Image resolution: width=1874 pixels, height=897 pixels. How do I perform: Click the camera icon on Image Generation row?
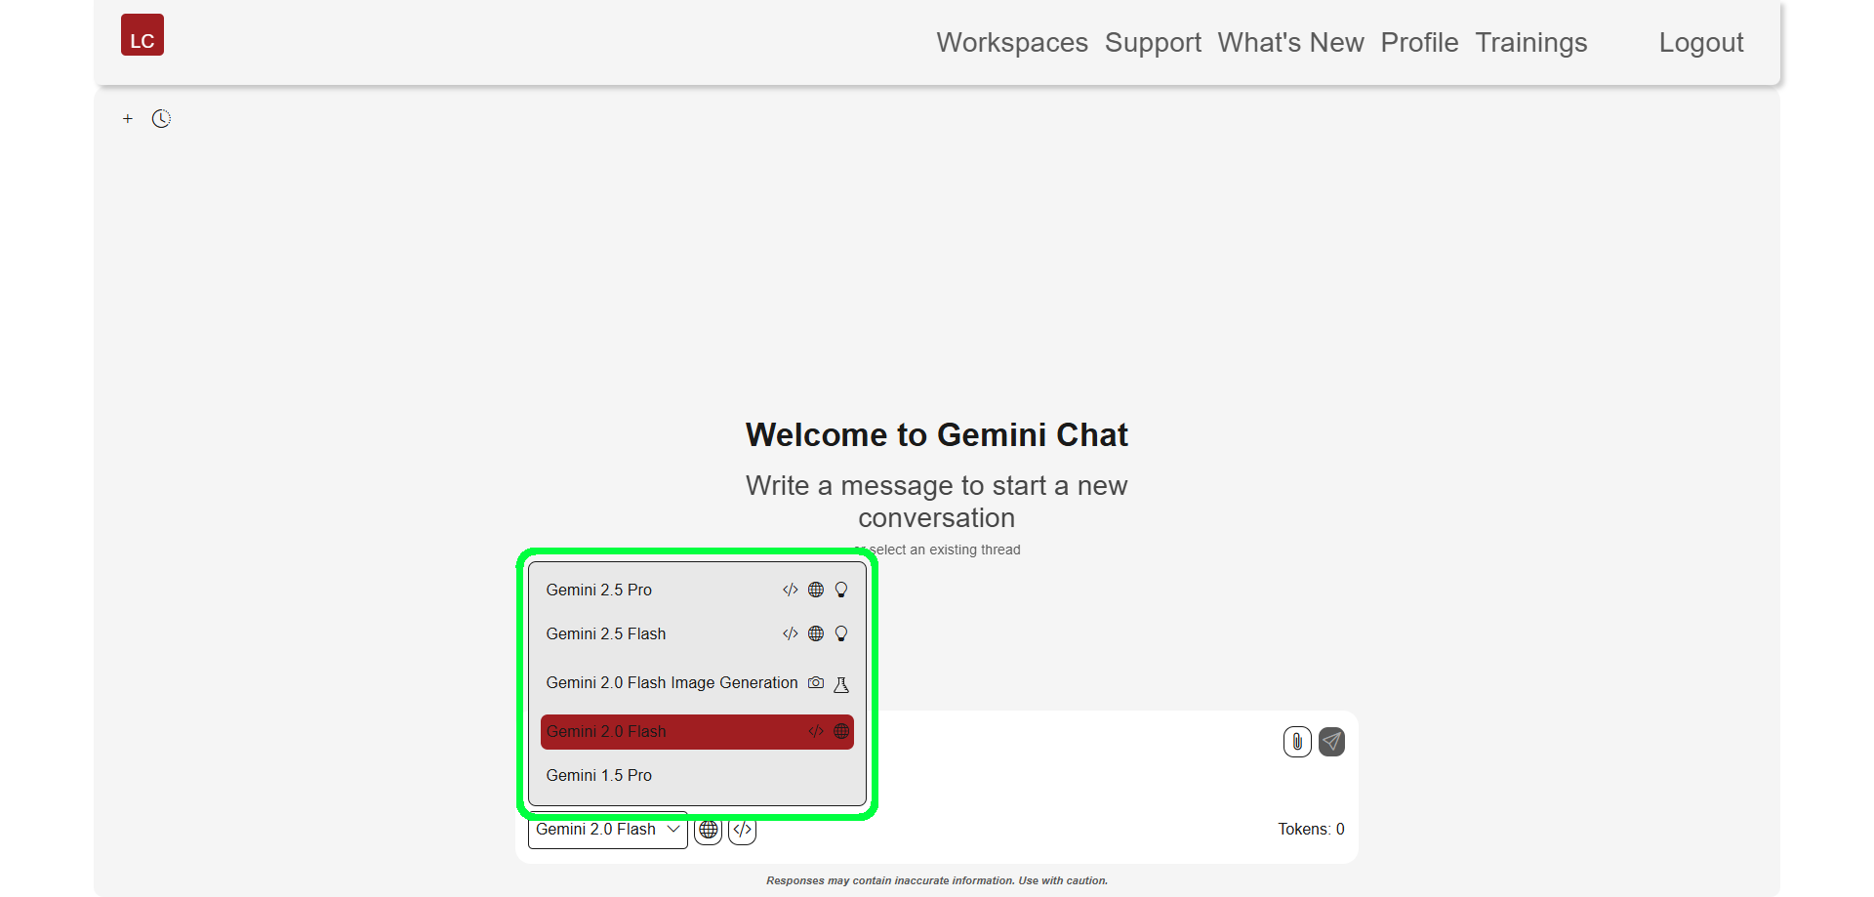click(x=816, y=682)
